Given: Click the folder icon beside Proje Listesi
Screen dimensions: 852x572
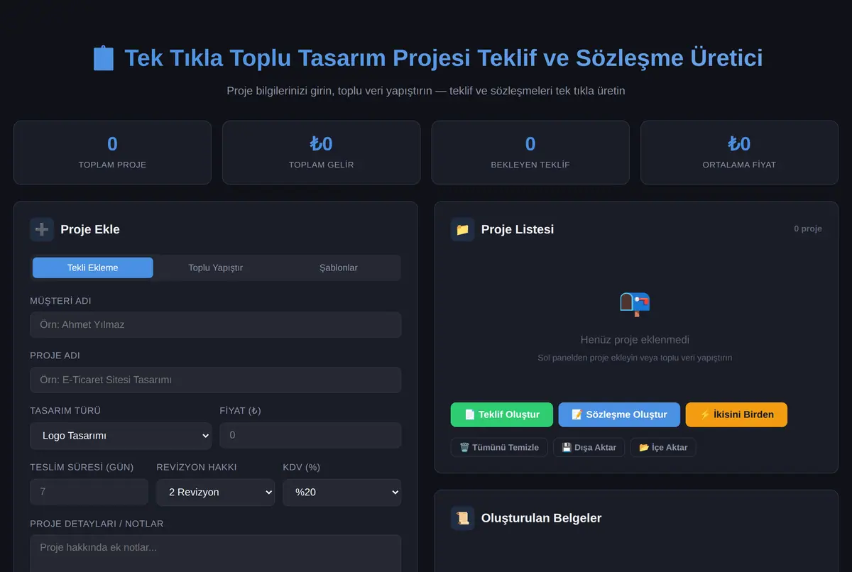Looking at the screenshot, I should (462, 229).
